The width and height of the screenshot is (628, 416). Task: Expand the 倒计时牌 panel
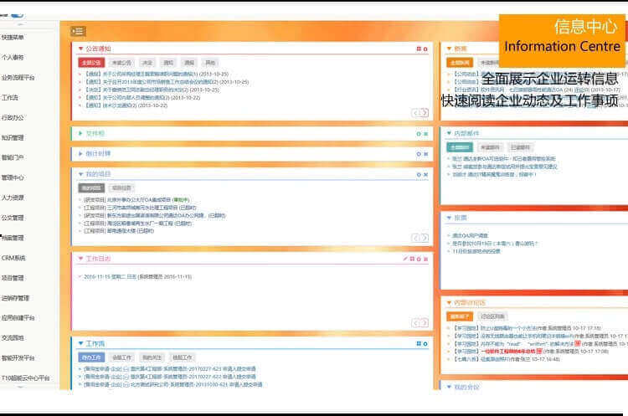pyautogui.click(x=80, y=153)
